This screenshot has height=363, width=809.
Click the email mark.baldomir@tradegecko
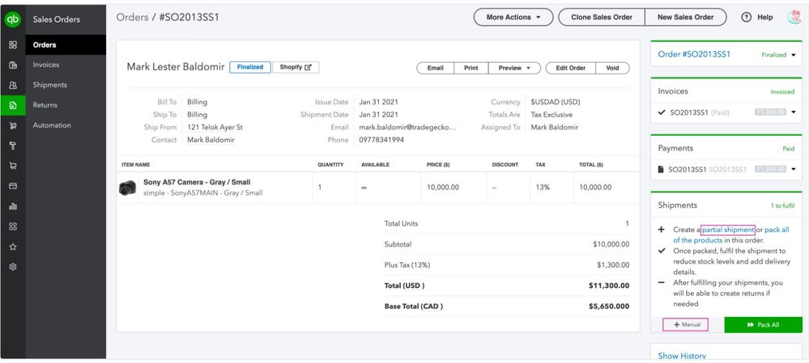[407, 127]
